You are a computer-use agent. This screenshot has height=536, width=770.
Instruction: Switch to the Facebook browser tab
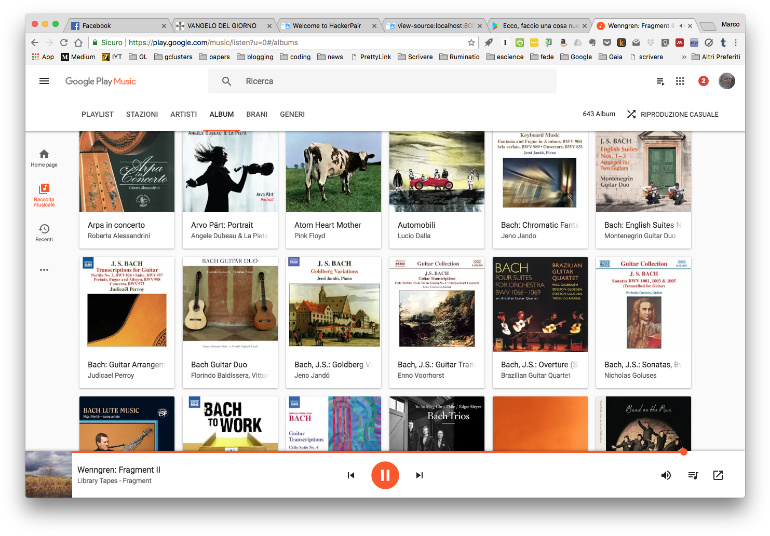pyautogui.click(x=118, y=25)
